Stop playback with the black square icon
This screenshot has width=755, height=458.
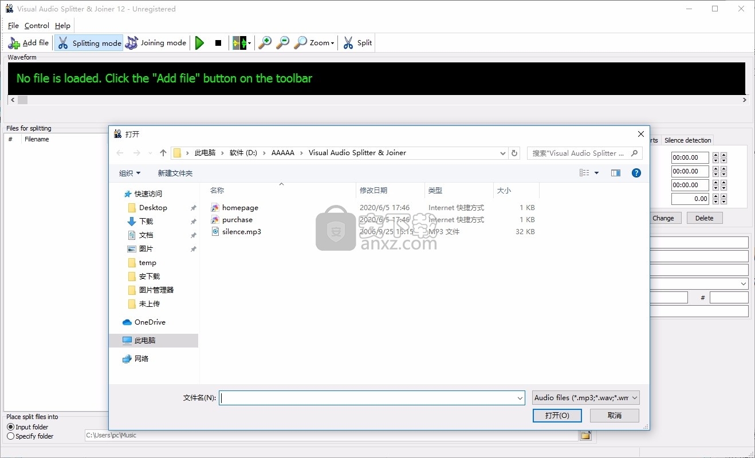point(218,43)
